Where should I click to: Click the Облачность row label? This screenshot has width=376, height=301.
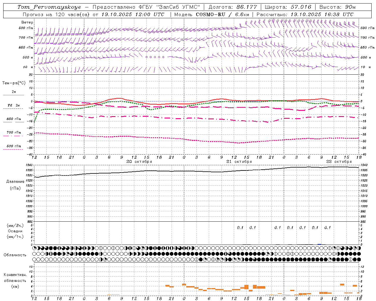click(15, 255)
